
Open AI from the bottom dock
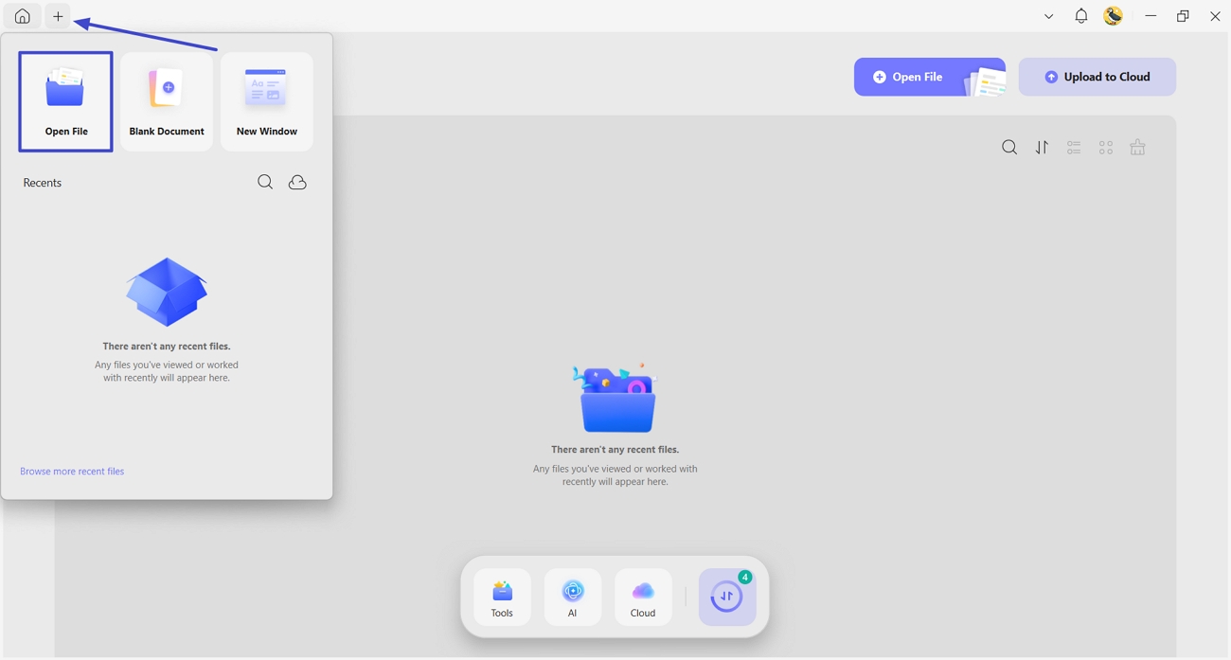pos(573,598)
